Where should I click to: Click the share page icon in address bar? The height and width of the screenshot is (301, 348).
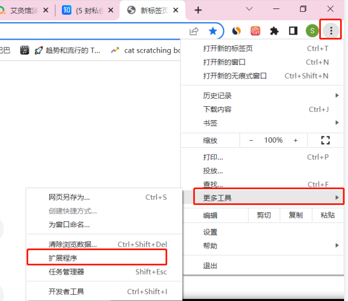(x=194, y=30)
